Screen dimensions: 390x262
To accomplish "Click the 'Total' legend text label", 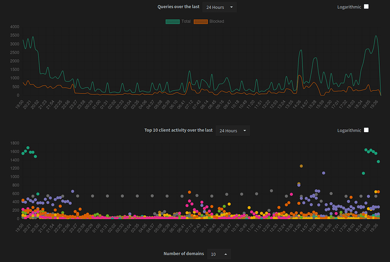I will pos(186,21).
